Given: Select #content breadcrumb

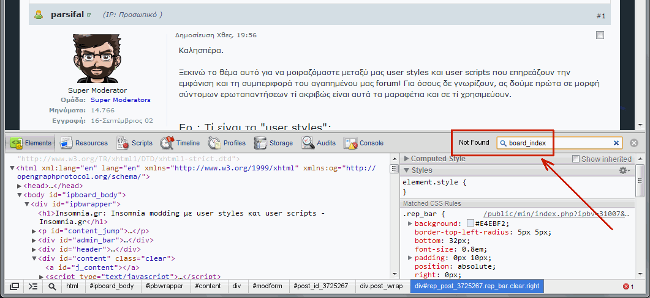Looking at the screenshot, I should point(207,286).
